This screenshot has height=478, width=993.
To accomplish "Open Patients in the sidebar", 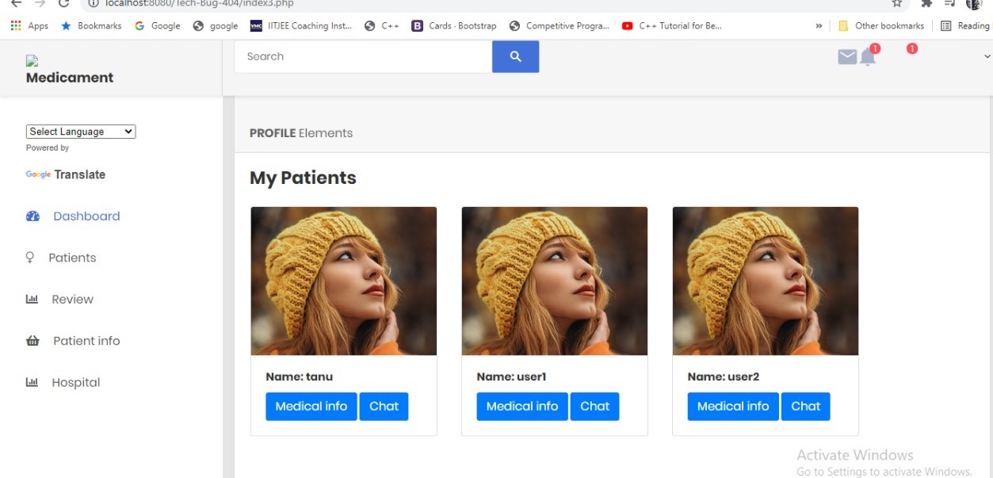I will [72, 258].
